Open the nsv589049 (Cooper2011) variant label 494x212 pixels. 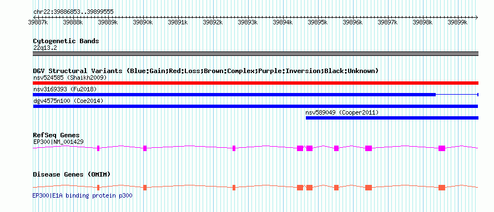tap(342, 112)
